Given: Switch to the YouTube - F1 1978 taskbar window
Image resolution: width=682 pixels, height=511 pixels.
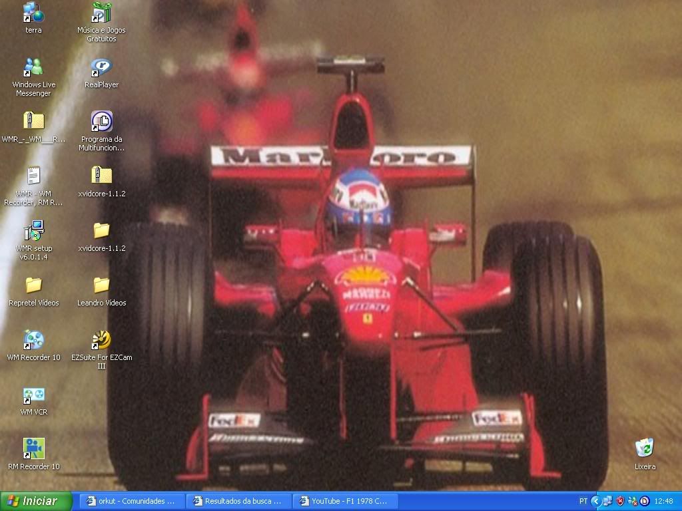Looking at the screenshot, I should (344, 501).
